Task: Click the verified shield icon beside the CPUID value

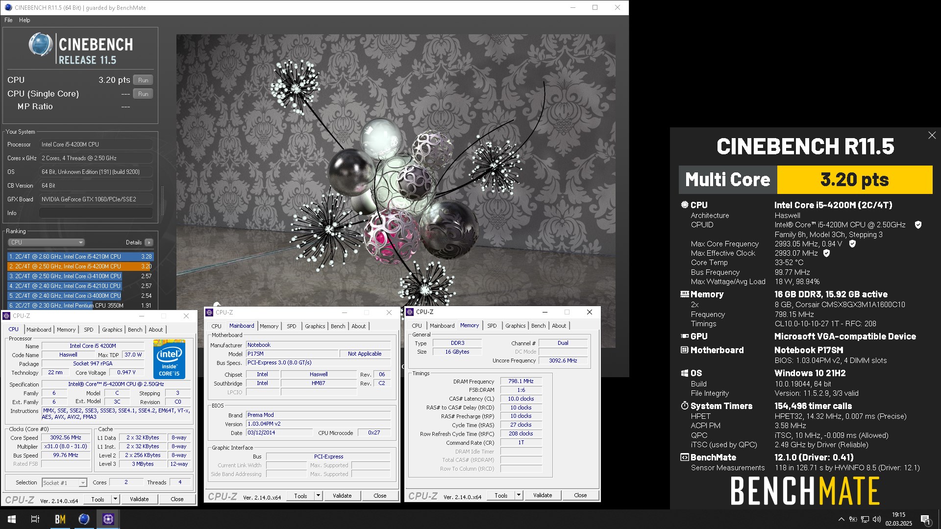Action: 918,225
